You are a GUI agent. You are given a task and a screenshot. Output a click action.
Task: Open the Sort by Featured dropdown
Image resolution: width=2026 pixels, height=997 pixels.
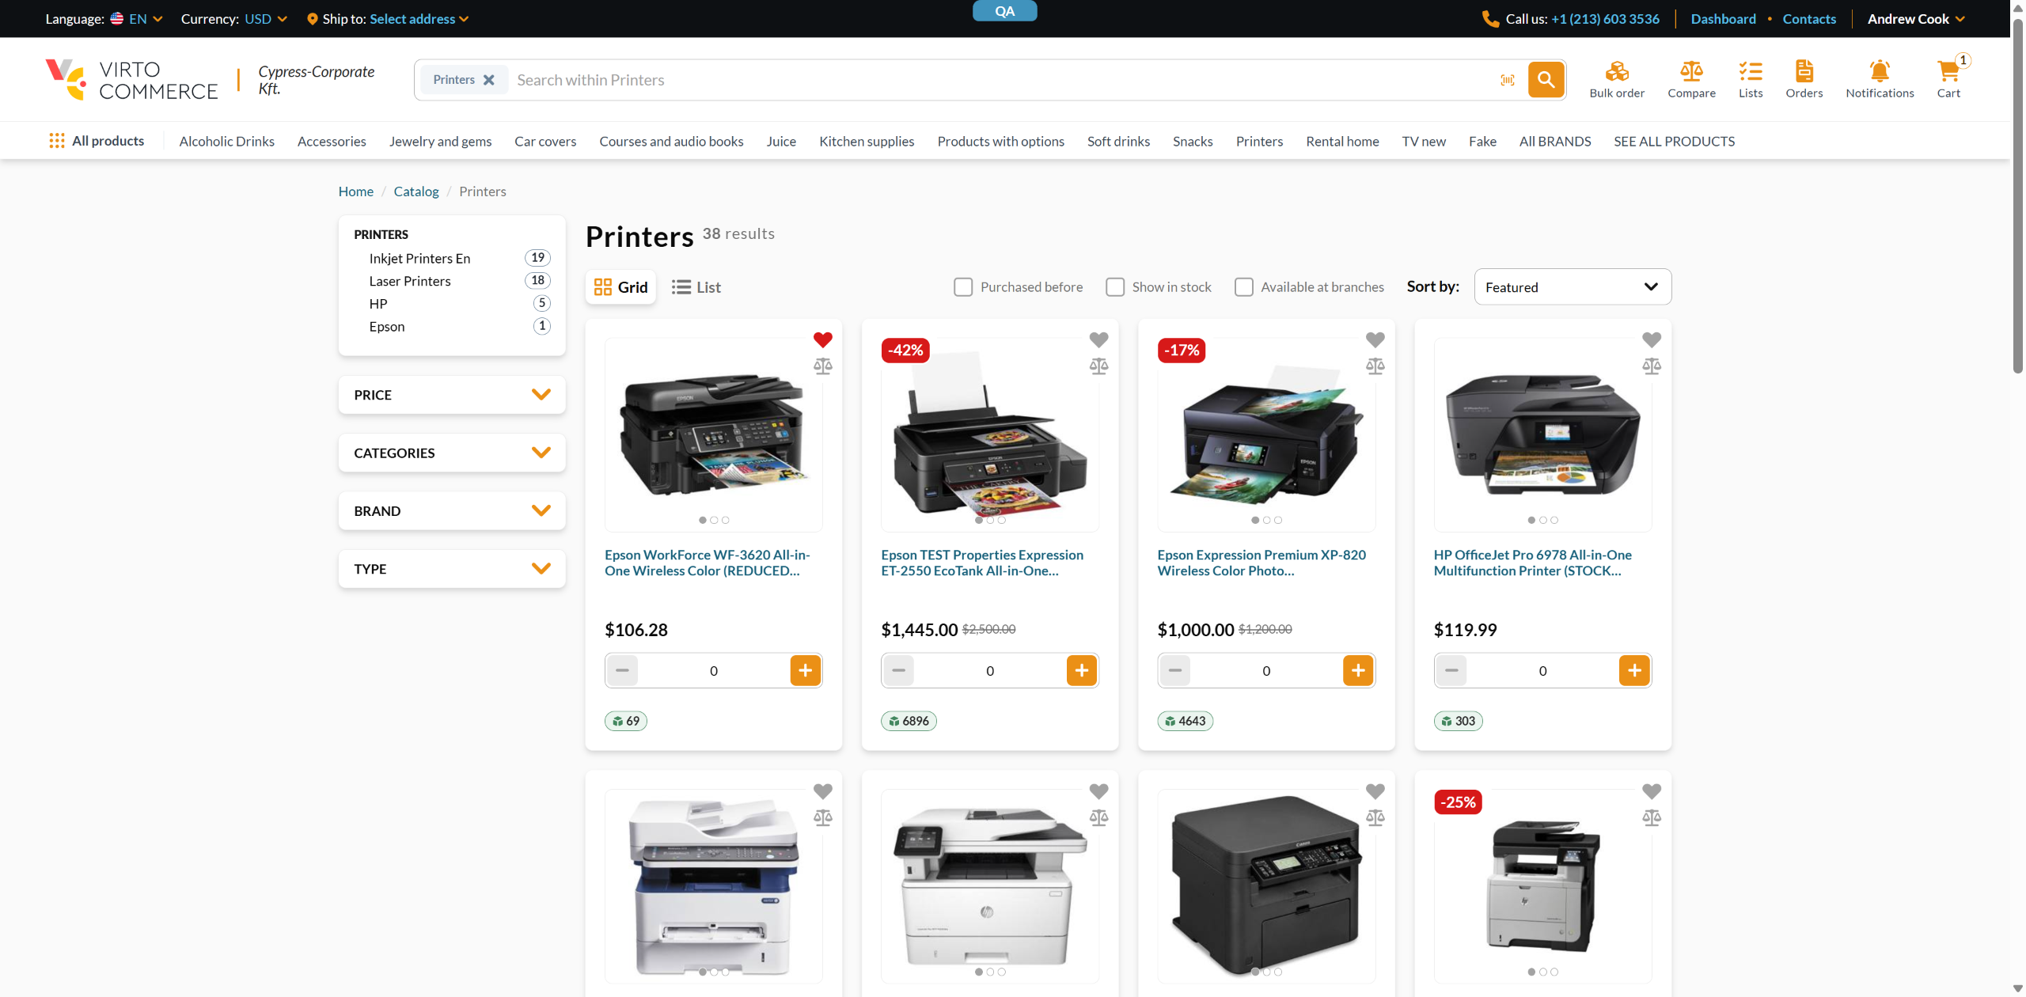(x=1572, y=287)
